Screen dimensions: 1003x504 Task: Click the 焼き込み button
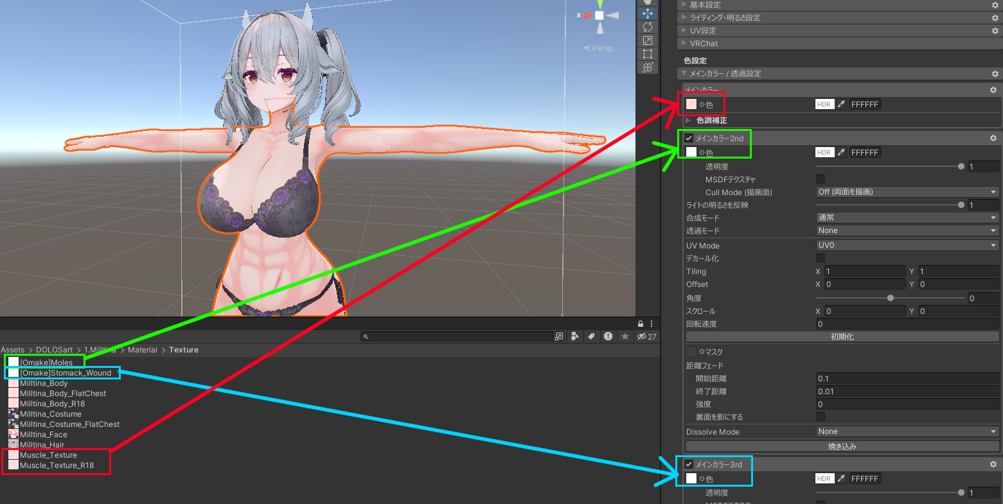[x=842, y=446]
